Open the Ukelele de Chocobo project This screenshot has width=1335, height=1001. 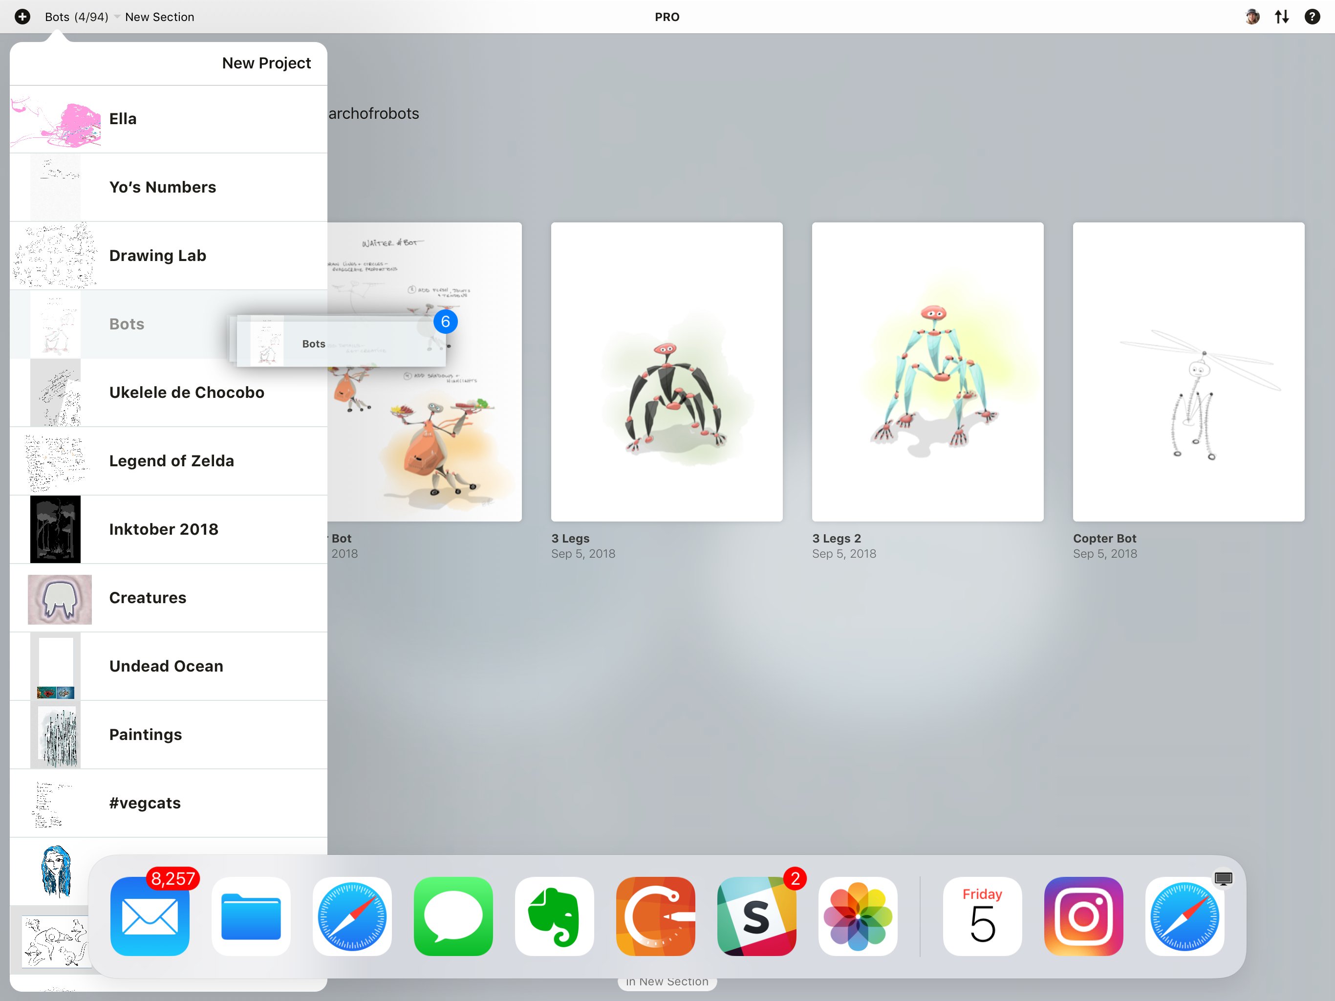[169, 392]
